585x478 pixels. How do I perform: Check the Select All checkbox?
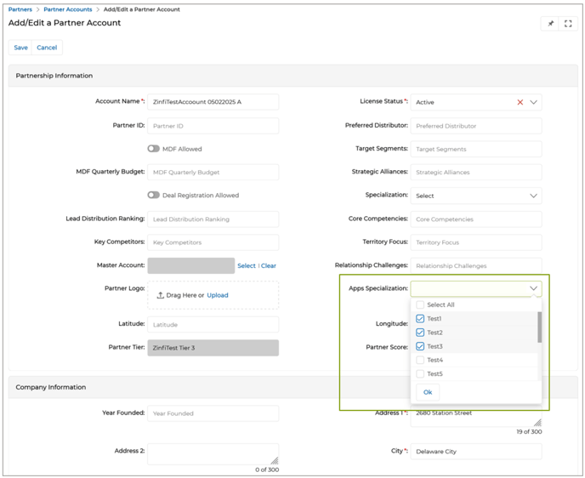coord(420,304)
